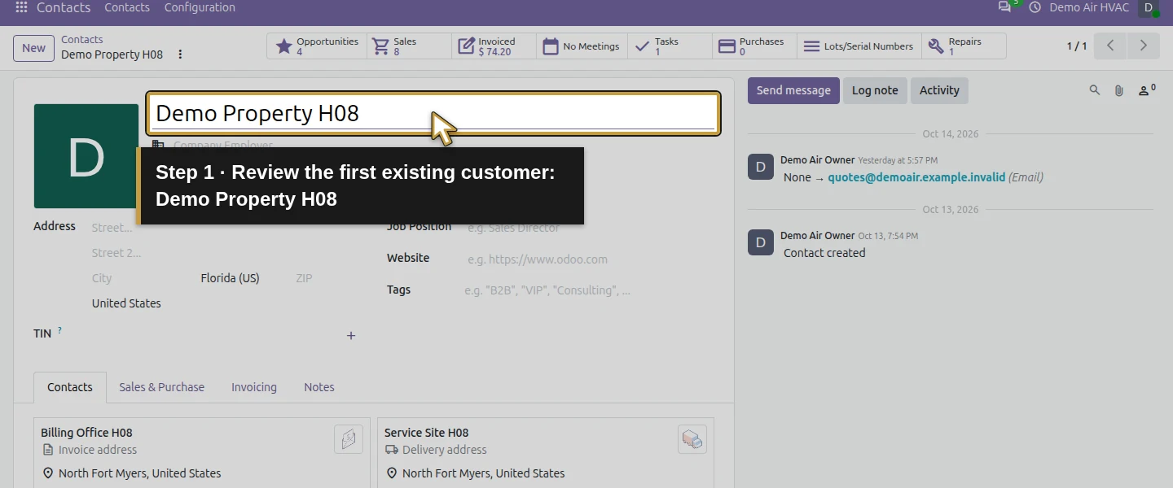Open the No Meetings calendar button

582,46
